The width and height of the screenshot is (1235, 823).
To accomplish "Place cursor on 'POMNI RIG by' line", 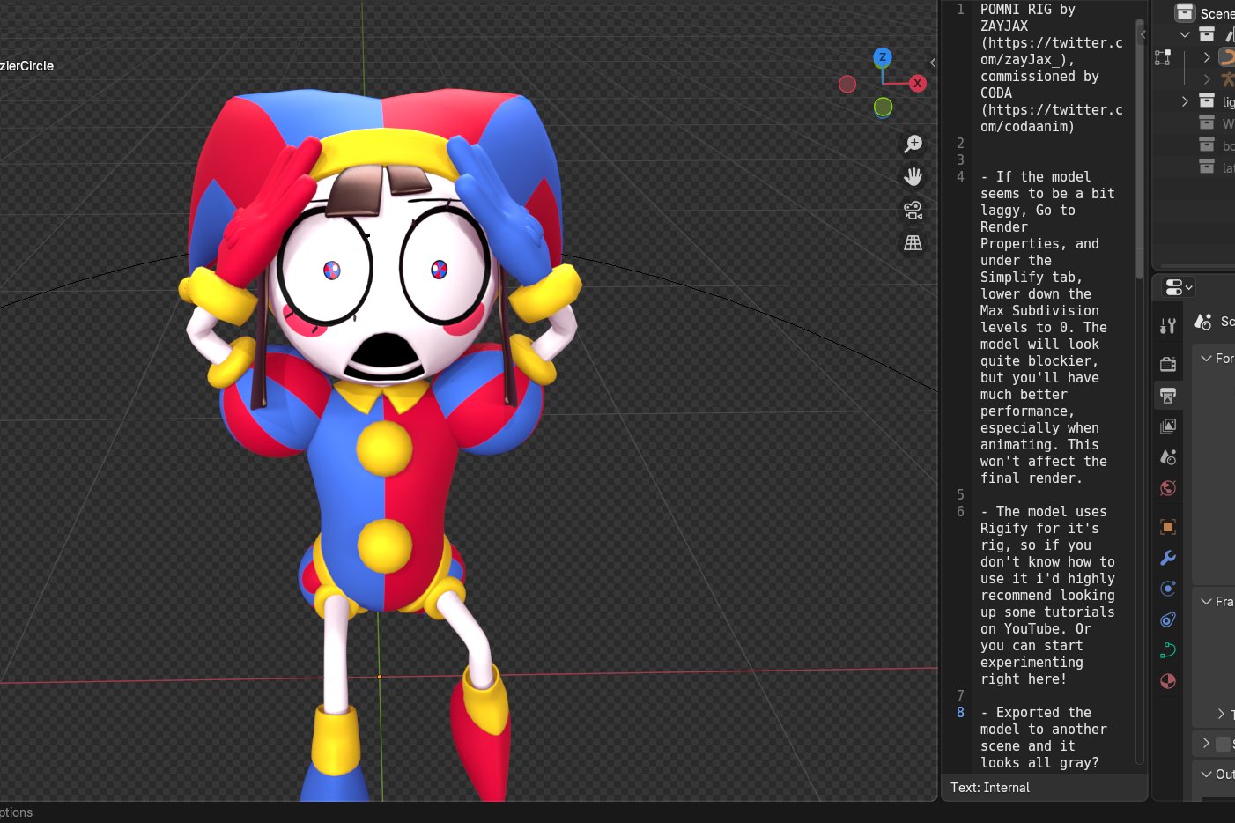I will point(1027,9).
